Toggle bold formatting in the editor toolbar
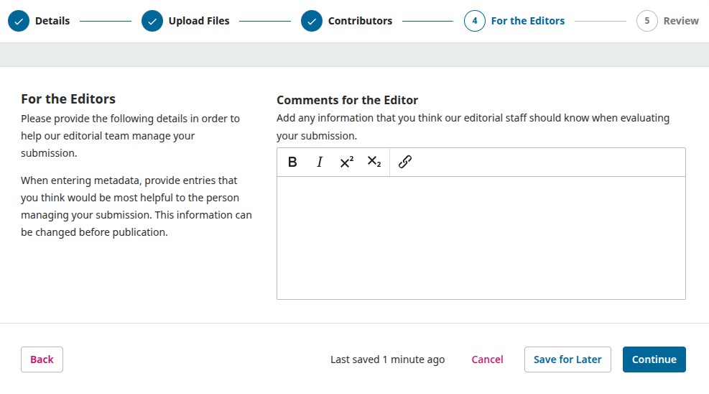Screen dimensions: 709x394 coord(292,162)
